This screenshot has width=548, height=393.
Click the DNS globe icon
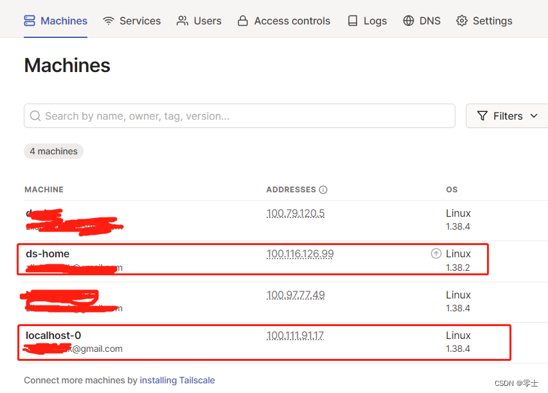coord(408,21)
